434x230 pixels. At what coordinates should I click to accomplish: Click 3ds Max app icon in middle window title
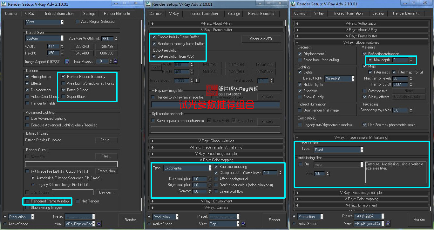coord(148,4)
